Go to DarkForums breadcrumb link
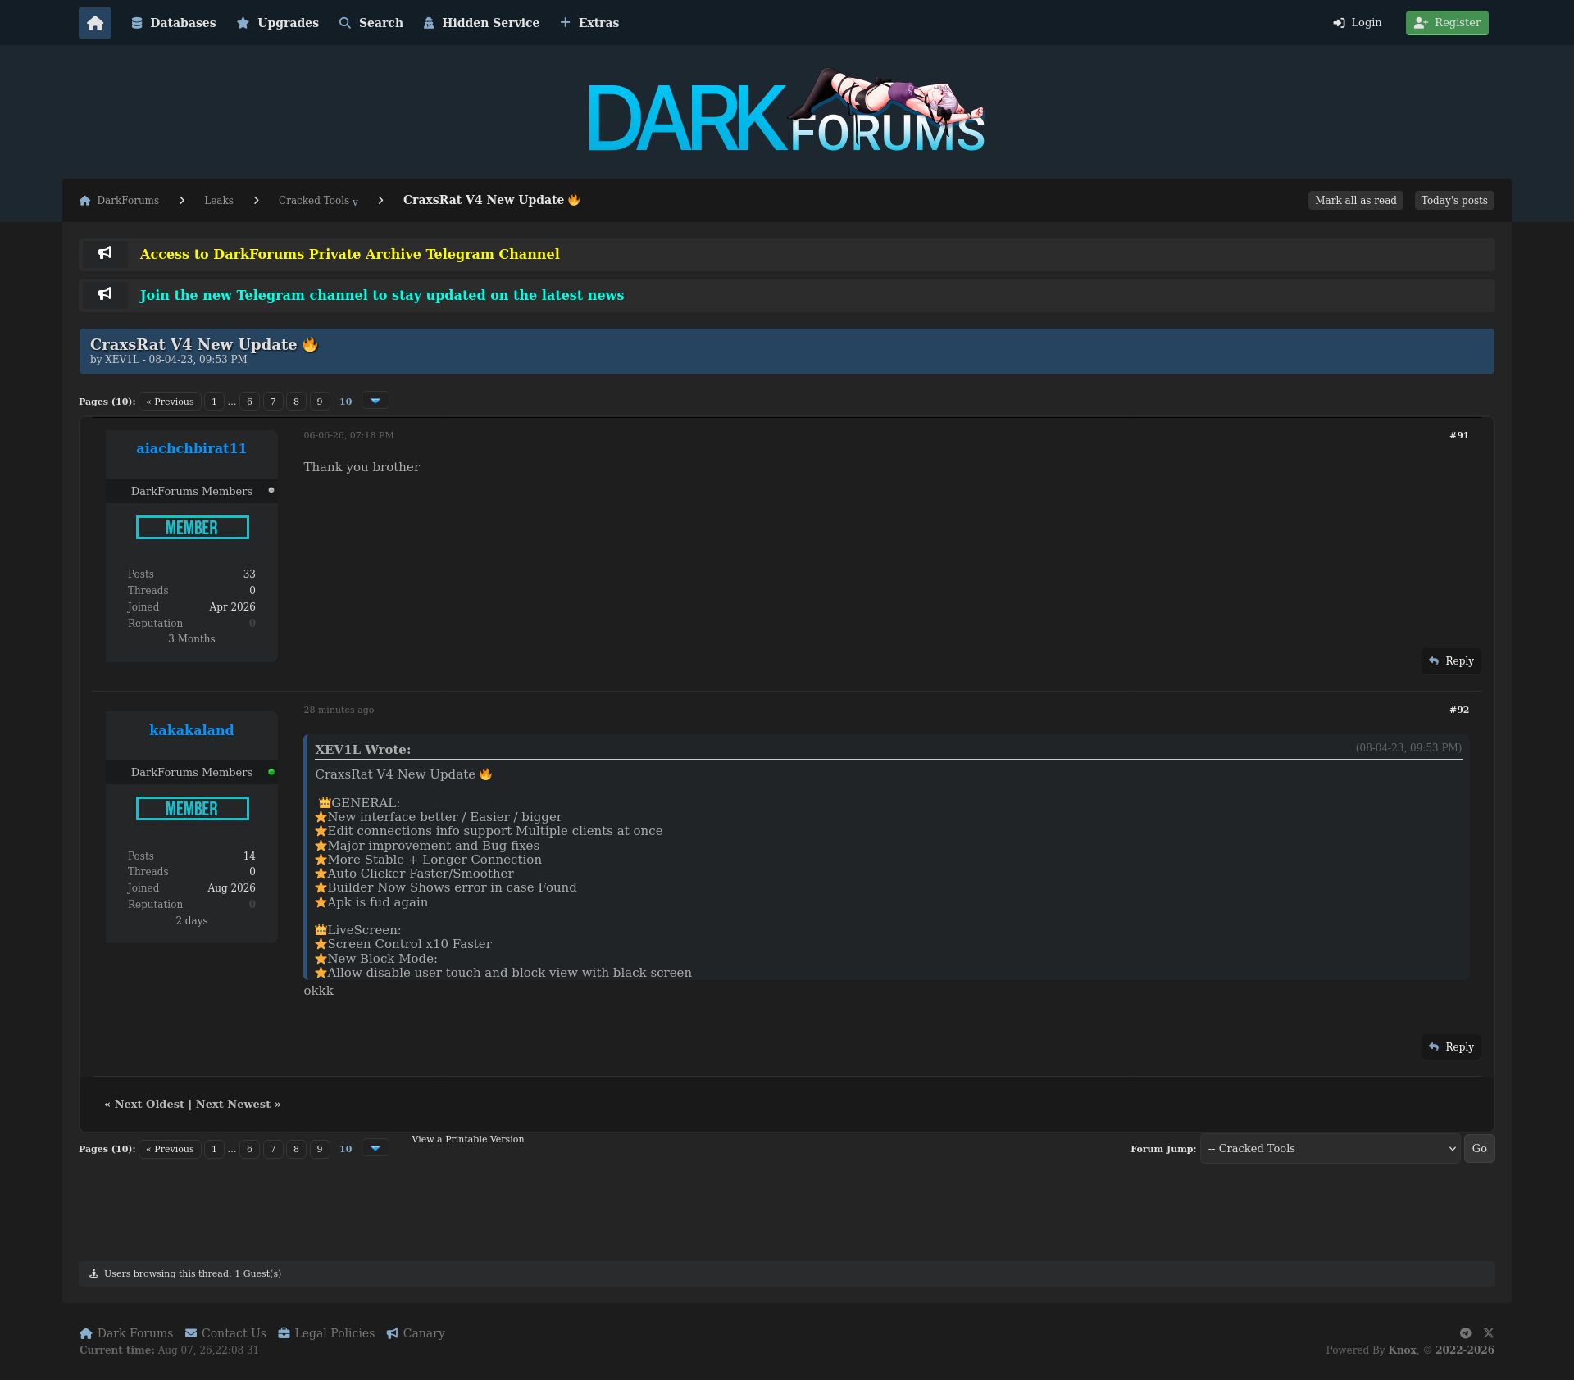This screenshot has height=1380, width=1574. [x=120, y=201]
